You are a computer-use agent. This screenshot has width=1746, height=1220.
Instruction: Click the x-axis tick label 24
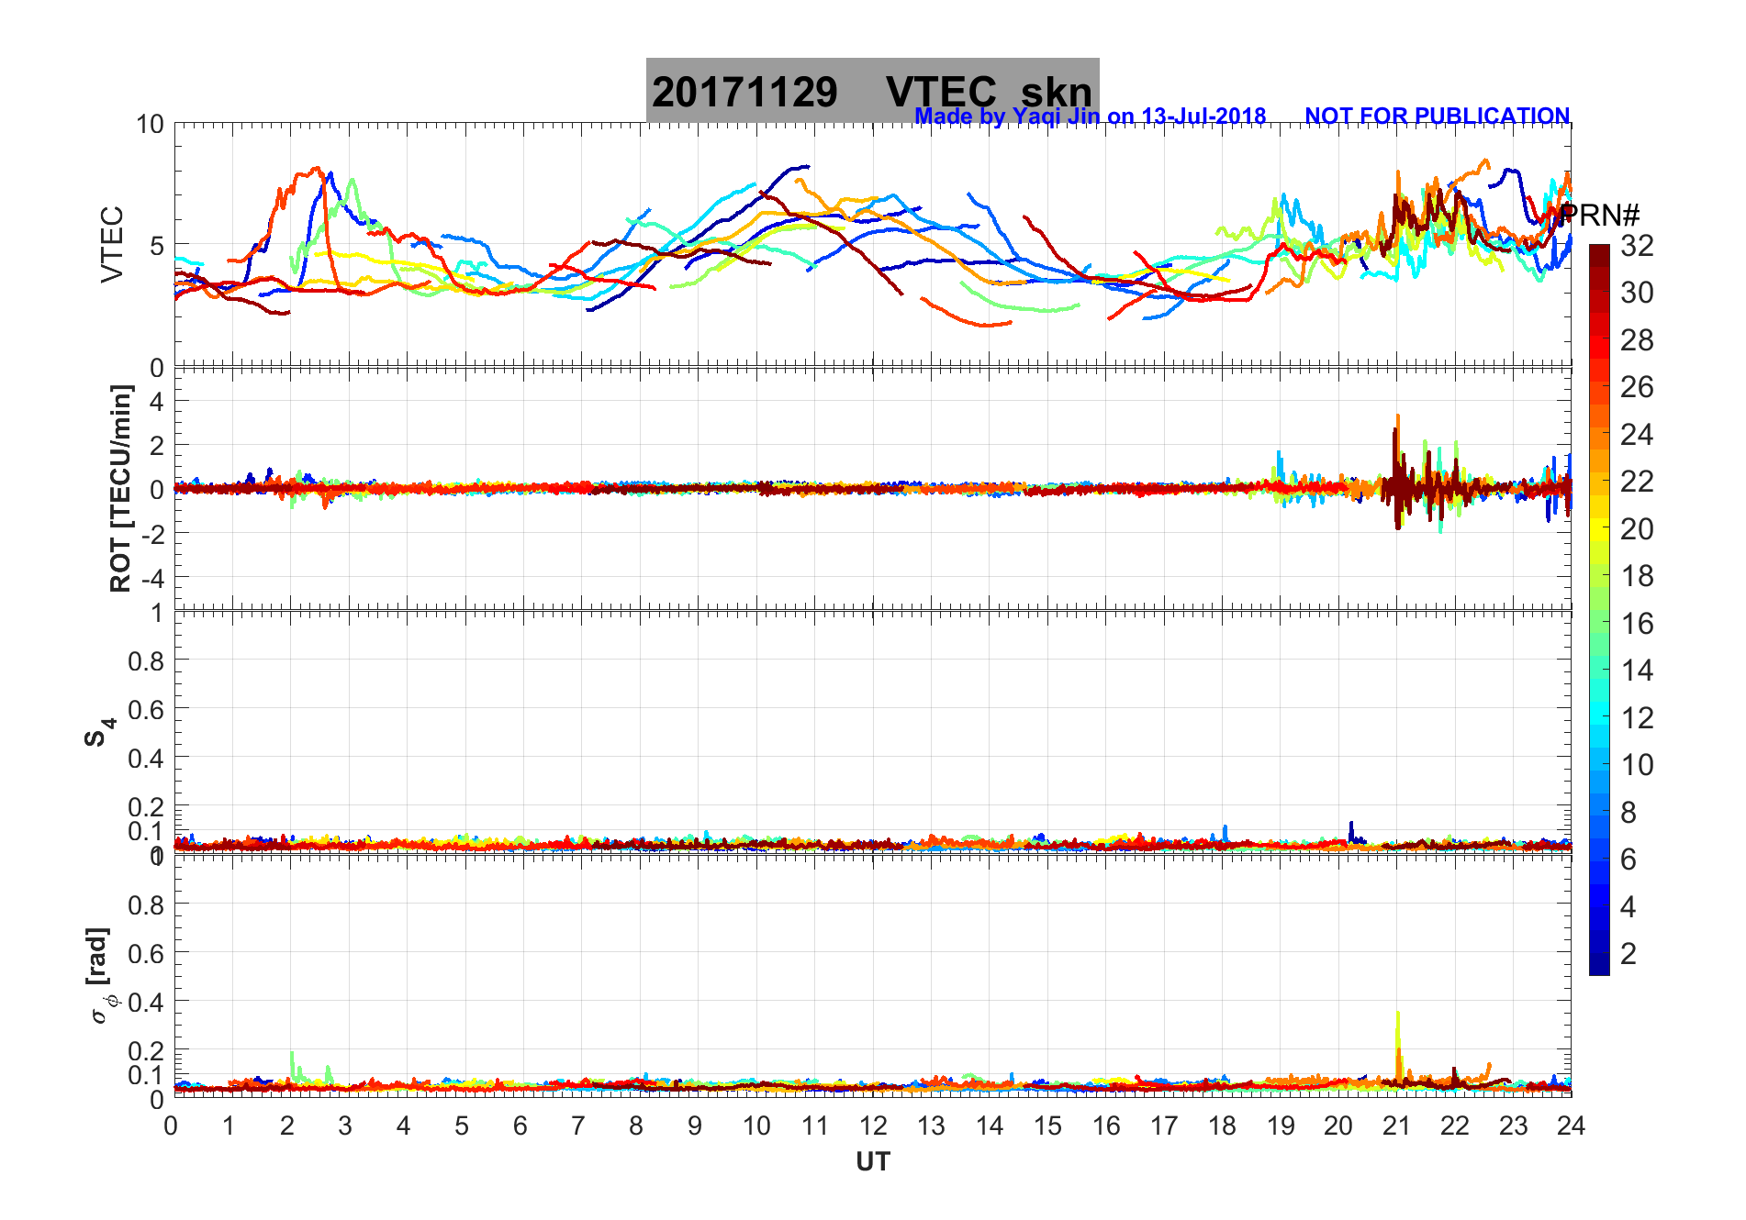1571,1126
